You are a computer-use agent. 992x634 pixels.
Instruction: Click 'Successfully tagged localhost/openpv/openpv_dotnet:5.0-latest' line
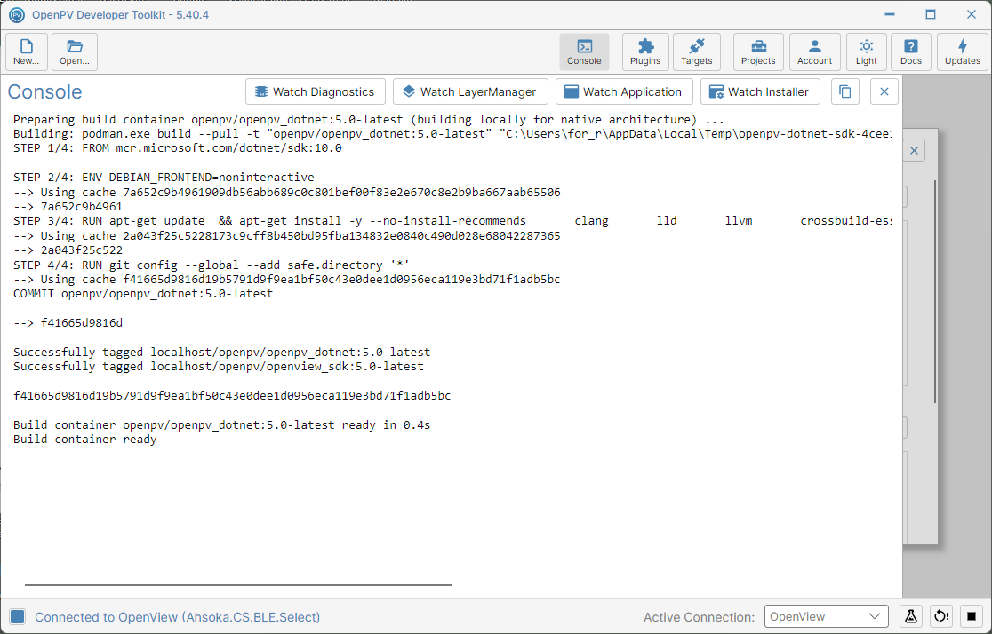(x=221, y=353)
